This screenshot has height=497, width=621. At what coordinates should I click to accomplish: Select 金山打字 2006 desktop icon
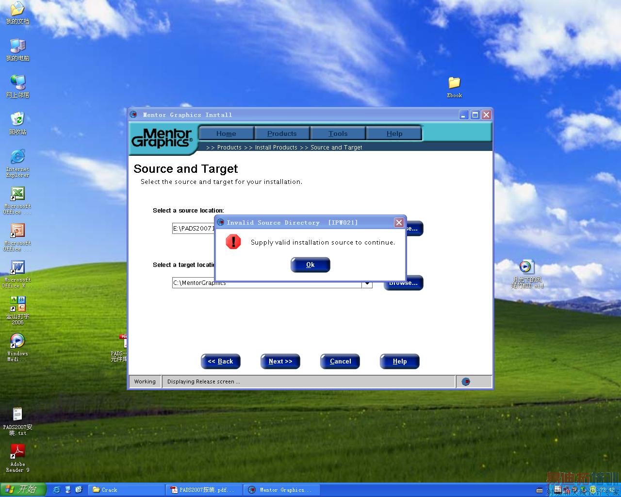pos(17,311)
